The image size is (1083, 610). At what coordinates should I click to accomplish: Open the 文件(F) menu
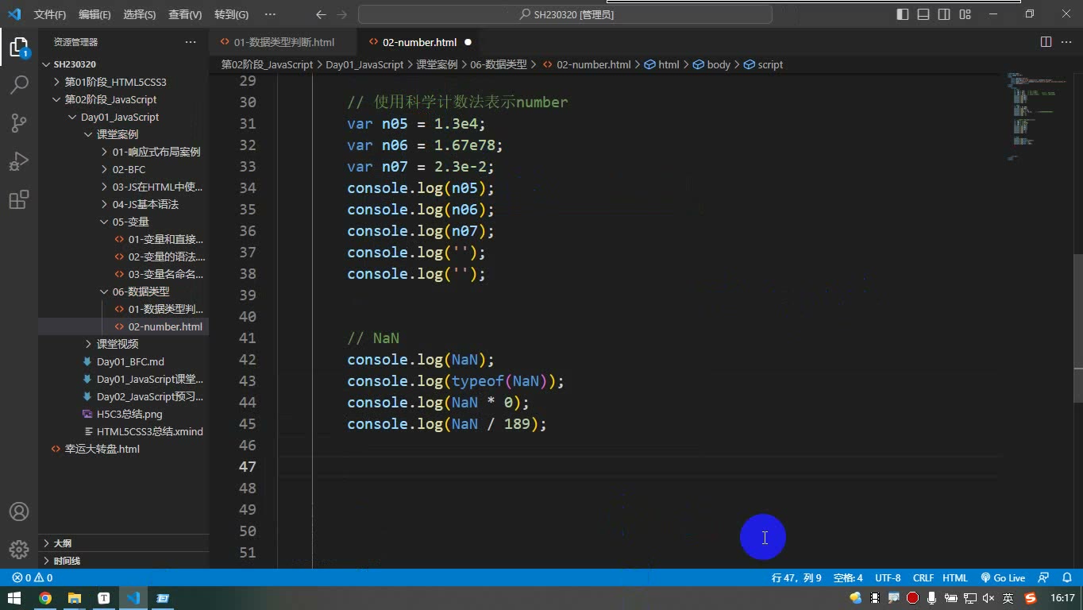(50, 14)
